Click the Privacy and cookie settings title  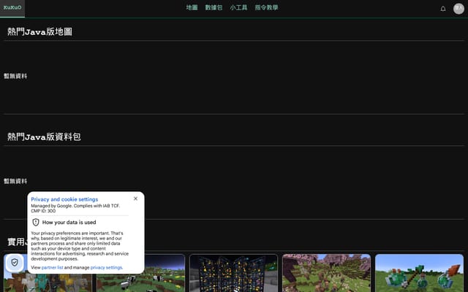click(64, 199)
